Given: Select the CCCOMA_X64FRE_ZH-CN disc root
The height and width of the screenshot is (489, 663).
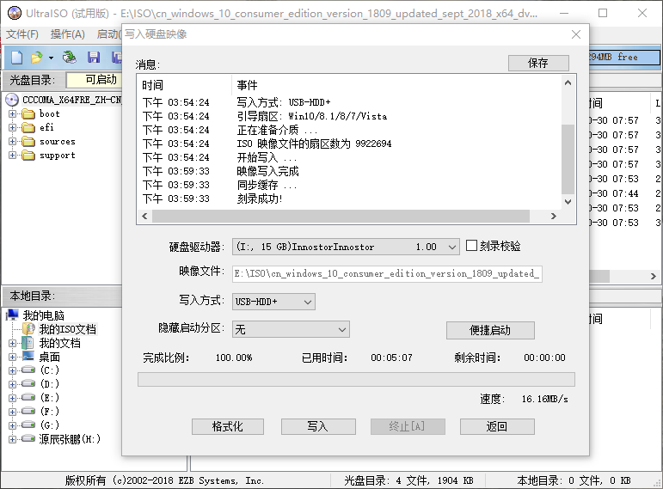Looking at the screenshot, I should pyautogui.click(x=71, y=100).
